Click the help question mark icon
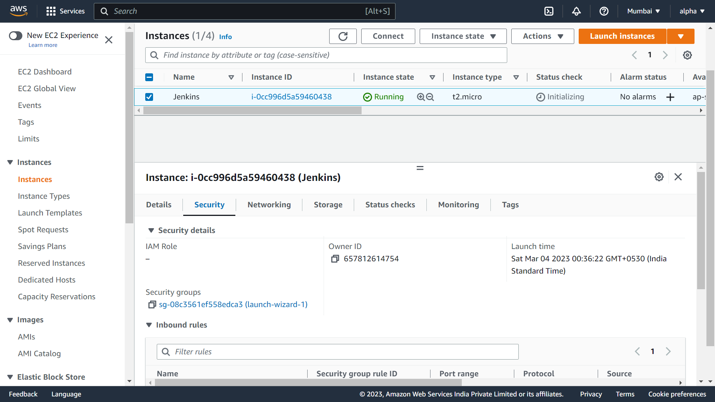This screenshot has width=715, height=402. coord(604,11)
